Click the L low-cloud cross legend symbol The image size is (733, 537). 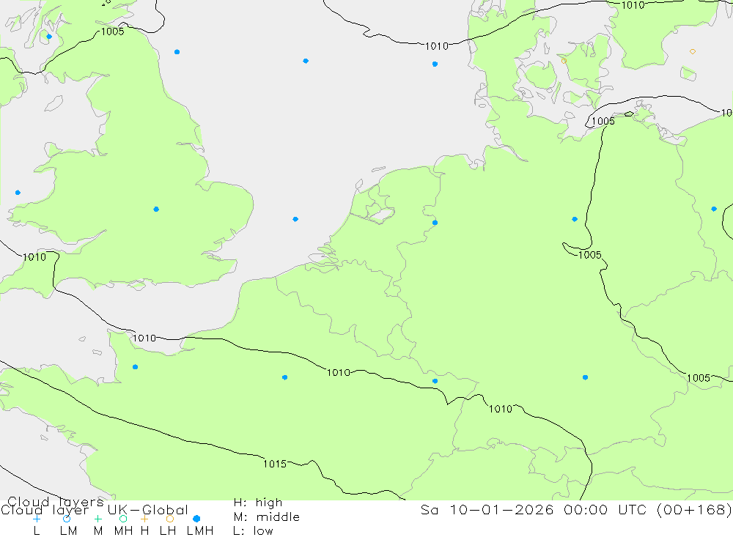click(x=37, y=519)
